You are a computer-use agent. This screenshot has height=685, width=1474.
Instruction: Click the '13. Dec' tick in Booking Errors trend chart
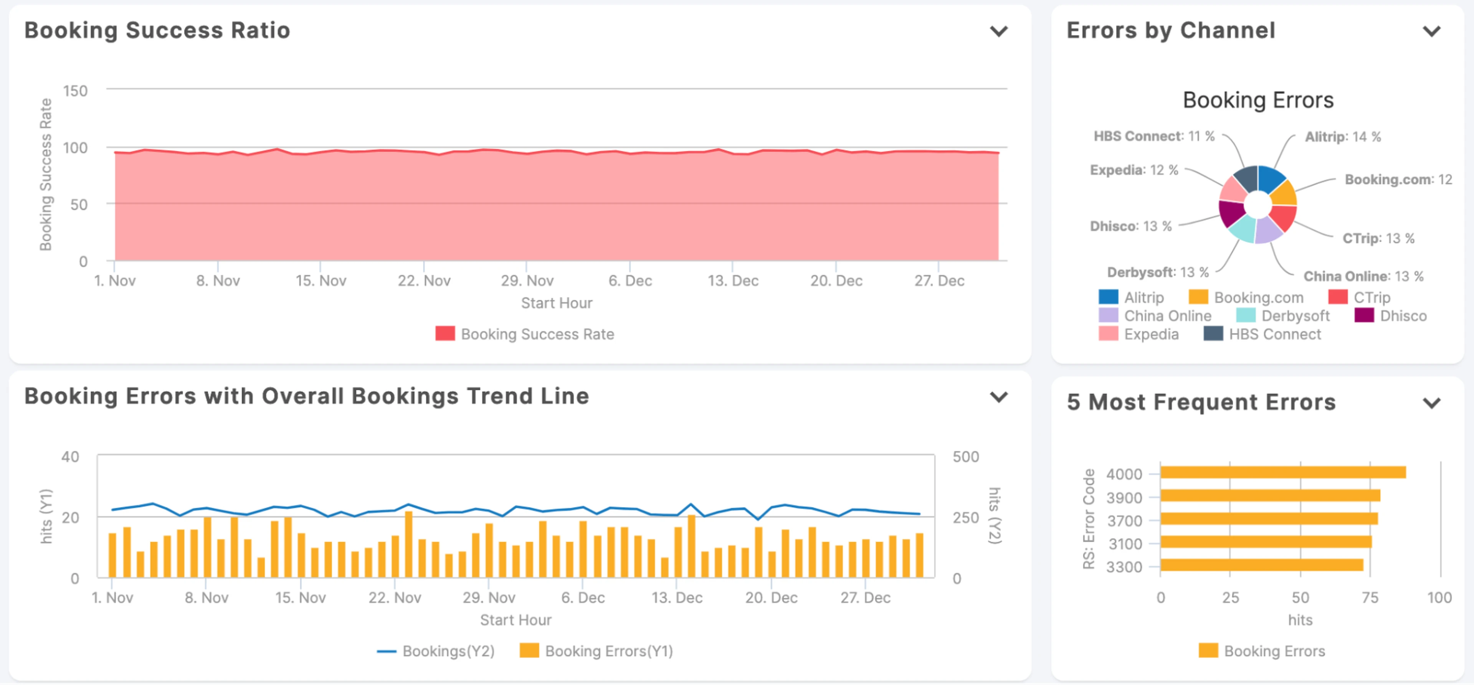point(676,598)
